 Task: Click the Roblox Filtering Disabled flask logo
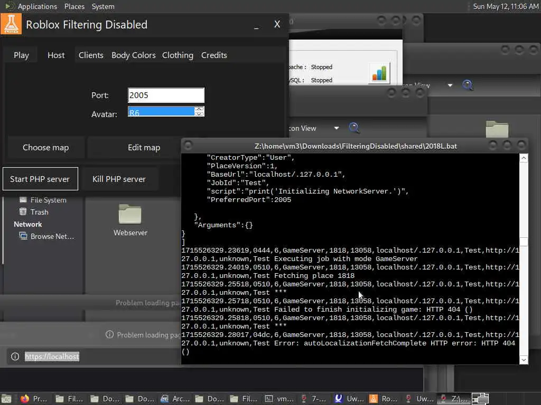[x=11, y=24]
